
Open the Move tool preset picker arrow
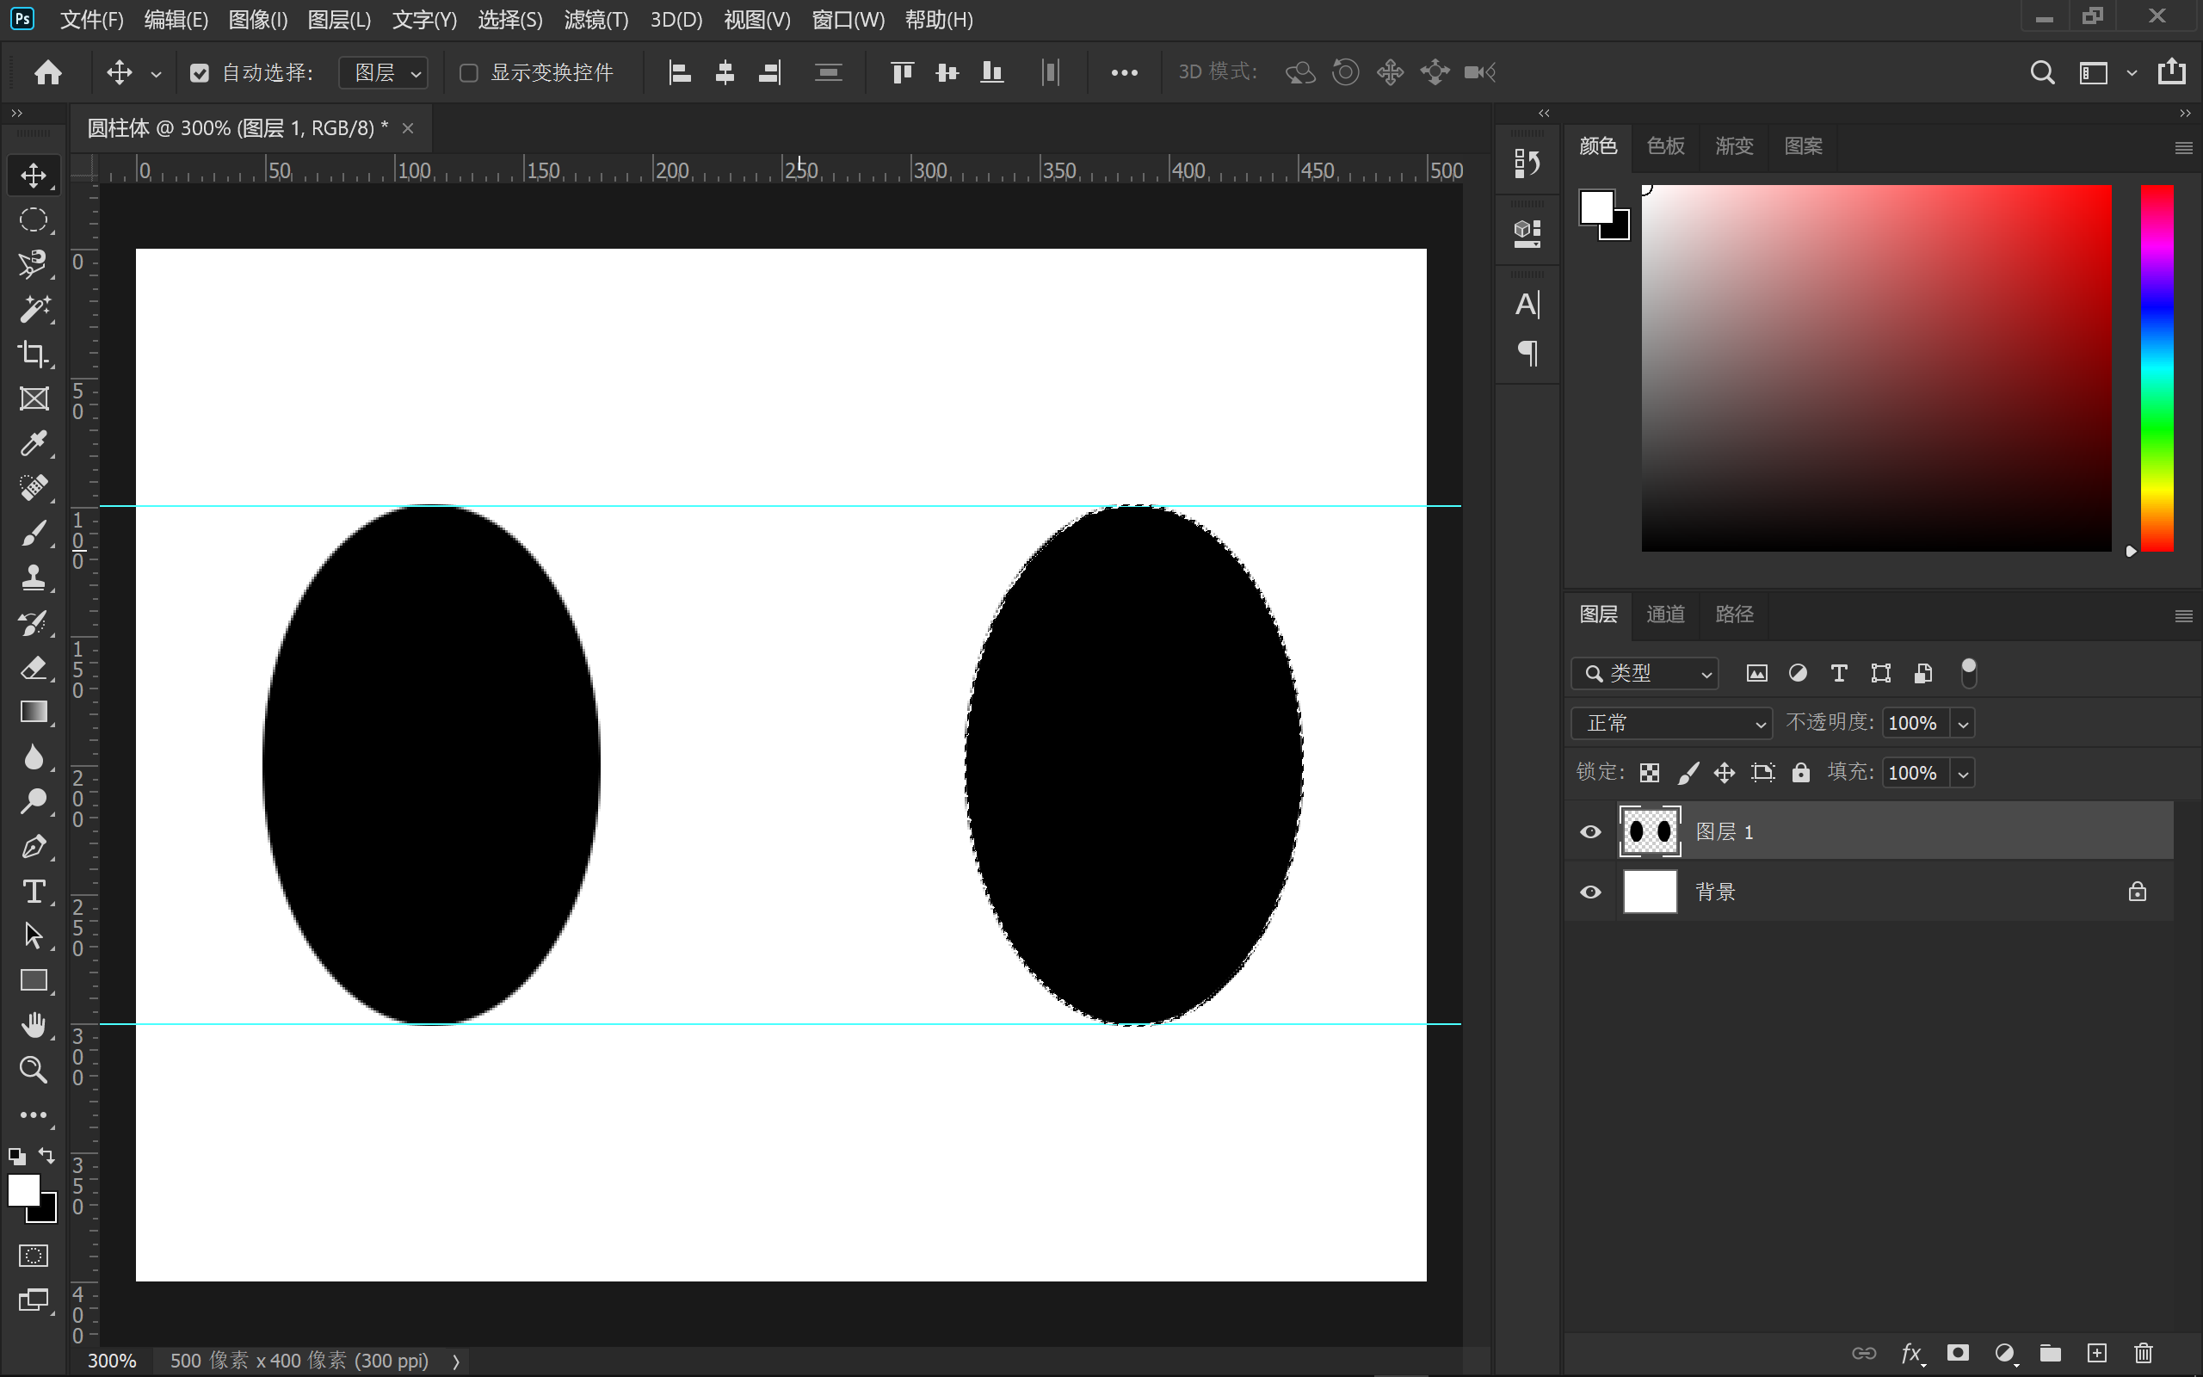tap(156, 74)
